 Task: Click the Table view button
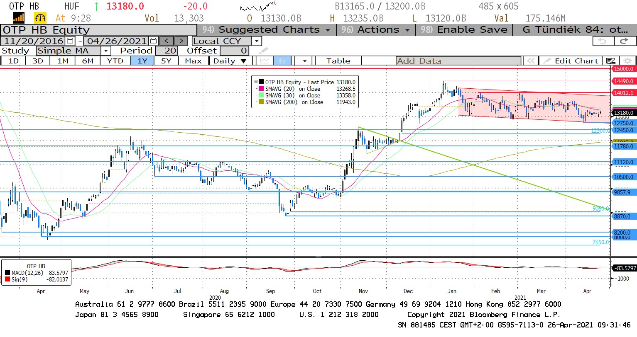pos(338,61)
